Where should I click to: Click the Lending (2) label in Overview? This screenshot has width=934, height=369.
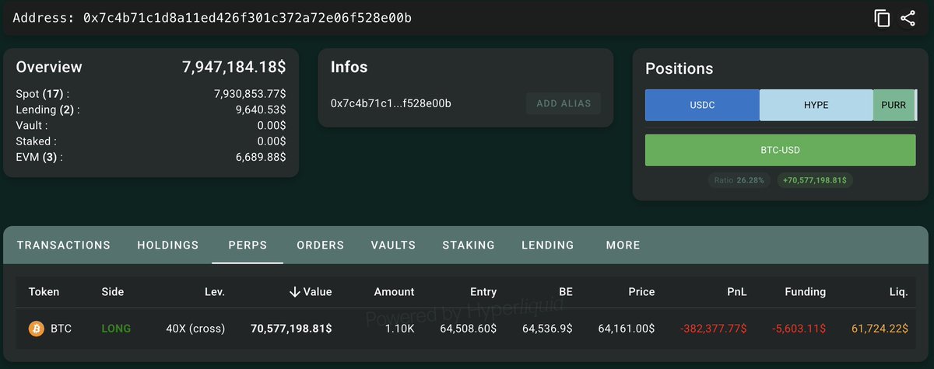click(x=47, y=110)
